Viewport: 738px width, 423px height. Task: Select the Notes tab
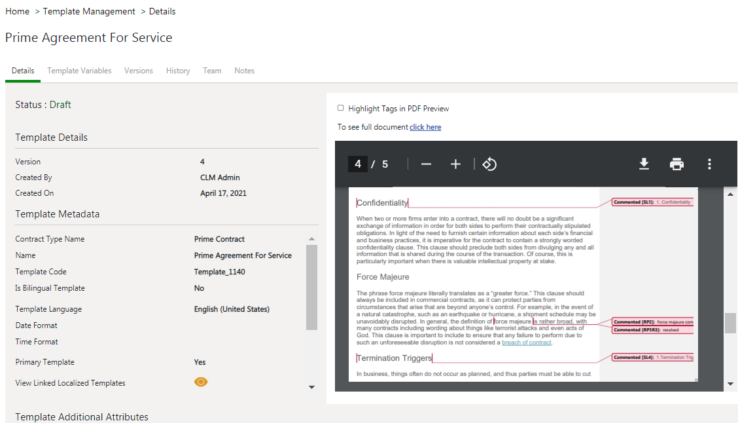245,71
